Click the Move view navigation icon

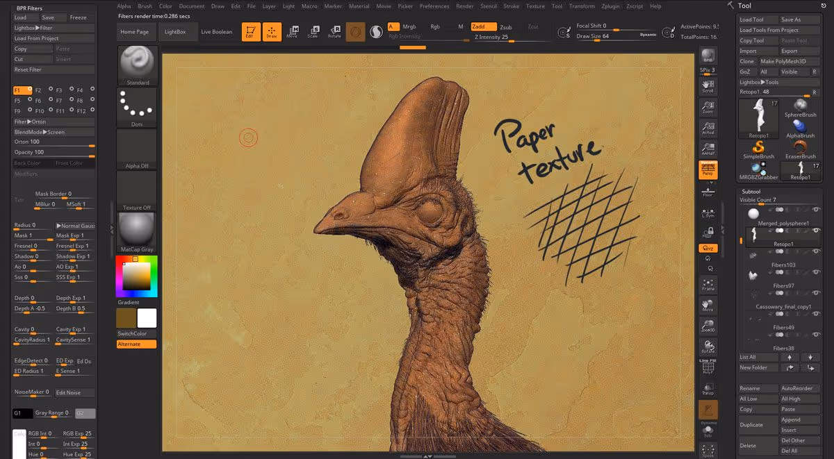[708, 305]
